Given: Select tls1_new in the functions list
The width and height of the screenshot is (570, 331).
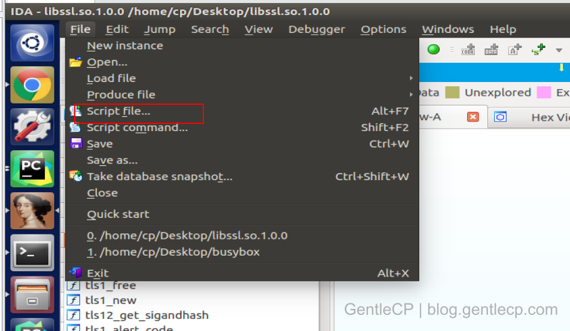Looking at the screenshot, I should pos(111,300).
